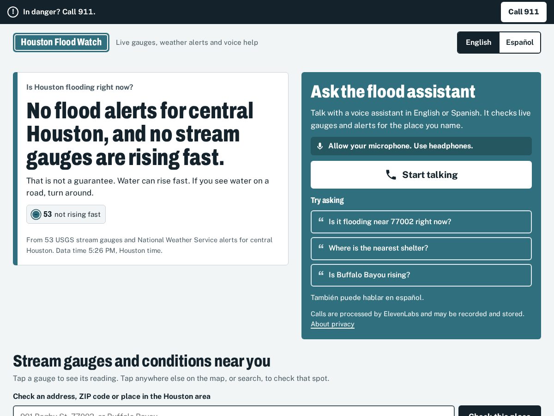
Task: Click the "In danger? Call 911." text
Action: 59,12
